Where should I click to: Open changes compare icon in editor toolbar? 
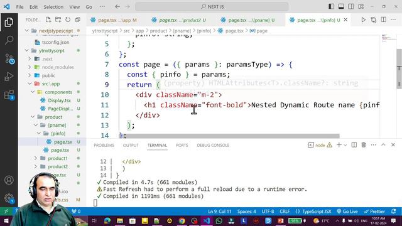(374, 19)
